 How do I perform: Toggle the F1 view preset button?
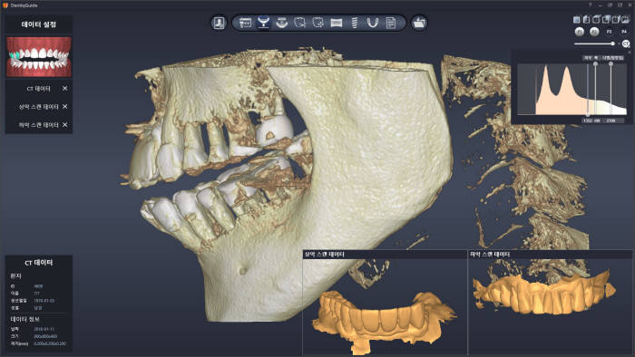pyautogui.click(x=580, y=32)
